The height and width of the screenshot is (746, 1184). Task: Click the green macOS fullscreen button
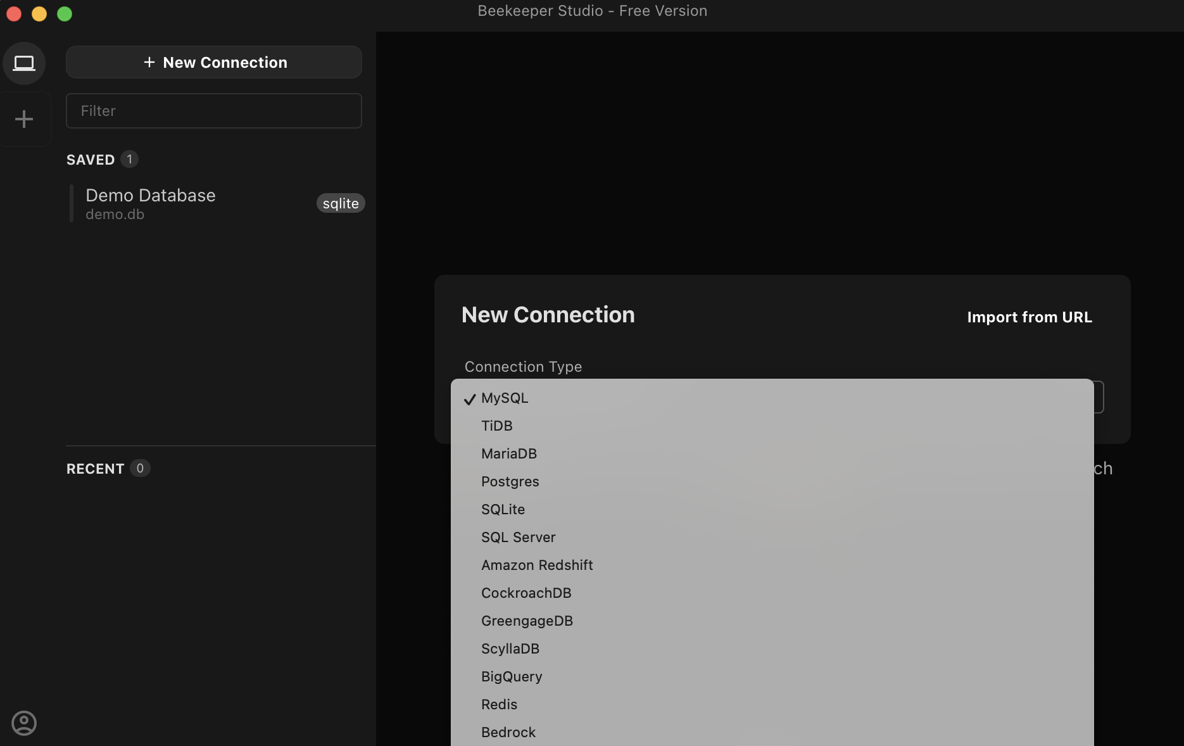click(65, 14)
